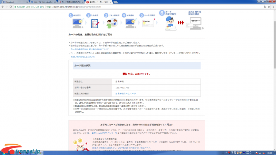Screen dimensions: 276x155
Task: Open the 楽天e-NAVIログインページ link
Action: [x=104, y=133]
